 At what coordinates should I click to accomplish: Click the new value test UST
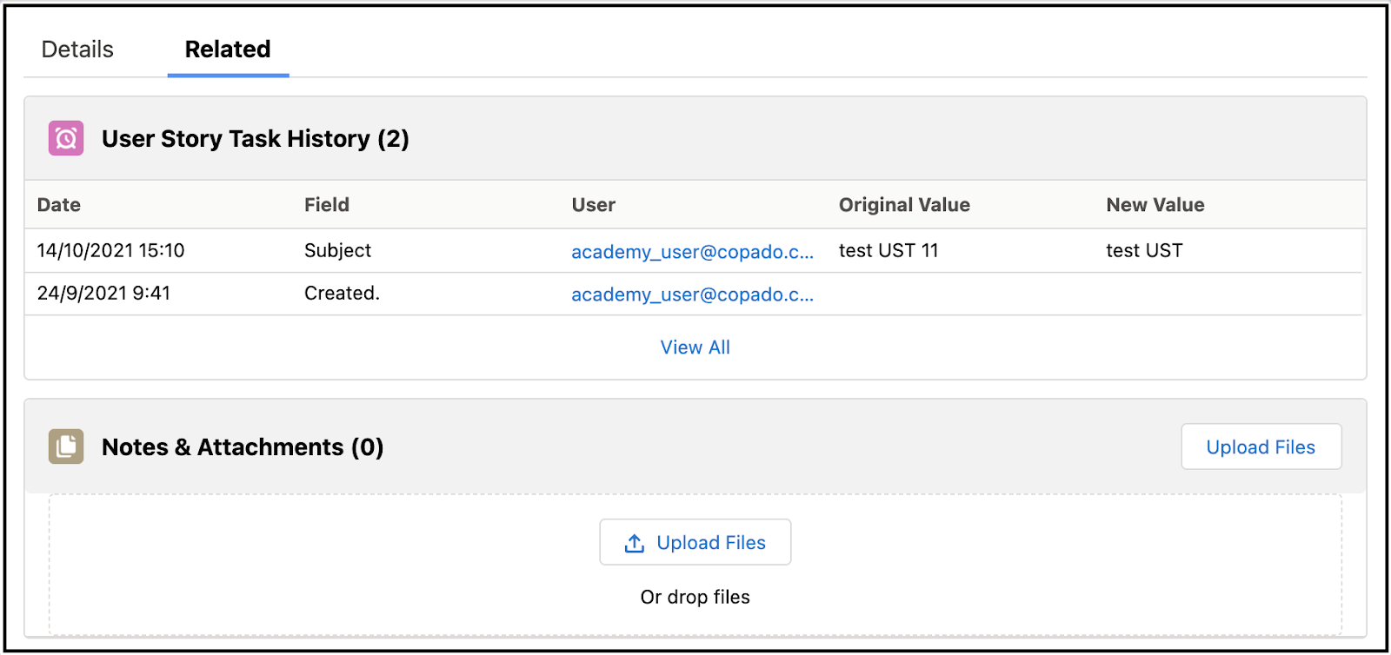click(1144, 251)
